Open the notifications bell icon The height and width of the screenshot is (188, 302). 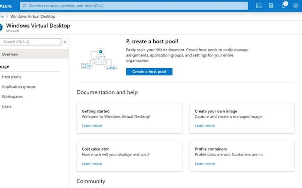click(x=284, y=5)
